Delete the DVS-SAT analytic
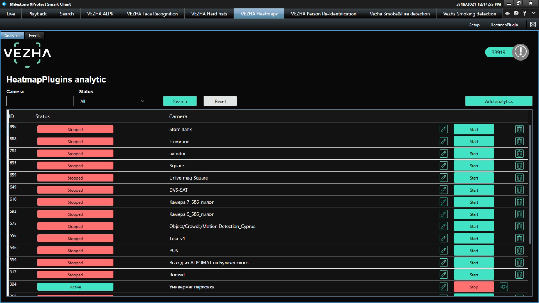The width and height of the screenshot is (539, 303). 519,190
